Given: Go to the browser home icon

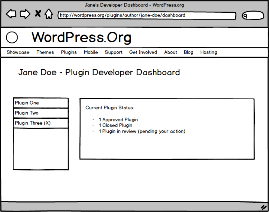Looking at the screenshot, I should tap(48, 14).
